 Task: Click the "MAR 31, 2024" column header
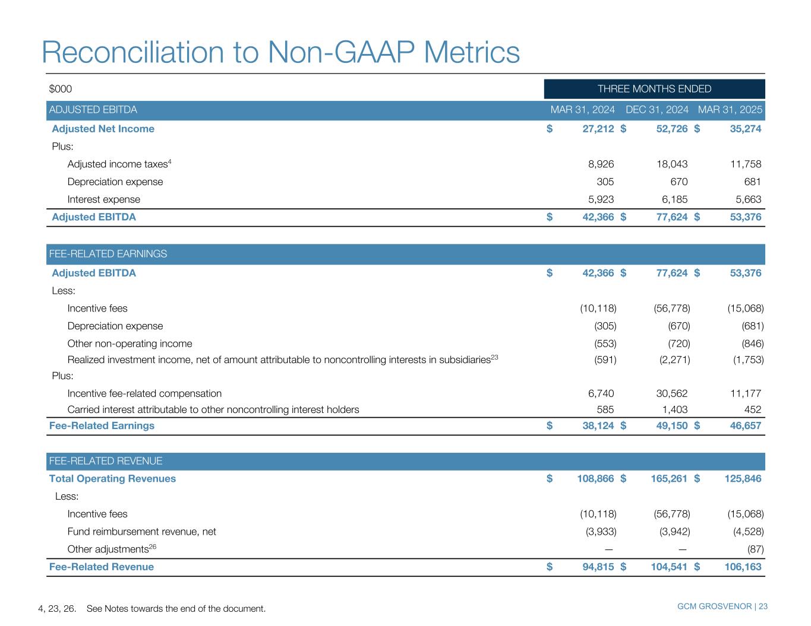pos(582,110)
